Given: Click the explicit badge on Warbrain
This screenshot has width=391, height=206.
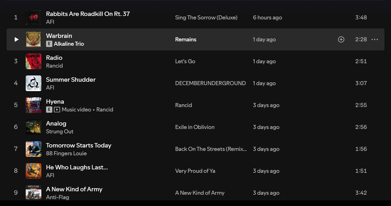Looking at the screenshot, I should [x=49, y=44].
